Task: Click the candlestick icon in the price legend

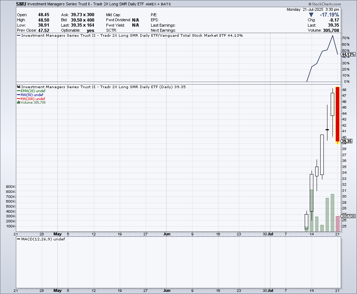Action: [x=19, y=87]
